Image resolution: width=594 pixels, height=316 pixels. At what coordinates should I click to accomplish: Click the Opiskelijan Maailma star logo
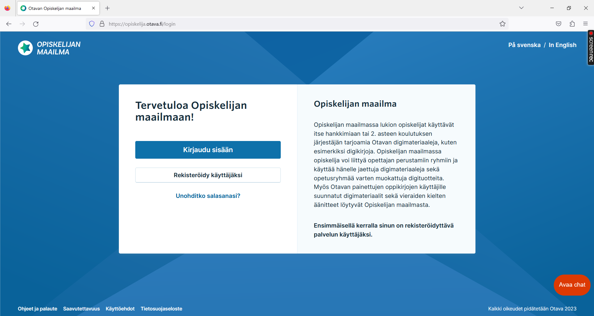click(x=25, y=48)
